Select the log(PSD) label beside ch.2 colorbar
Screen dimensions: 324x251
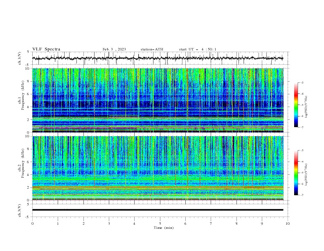[x=306, y=175]
